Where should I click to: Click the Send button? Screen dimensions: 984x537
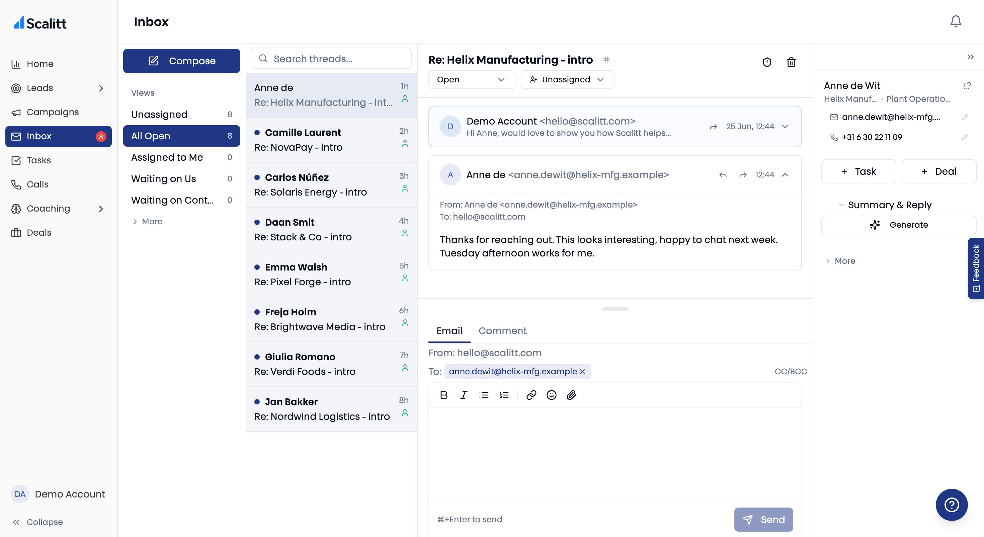click(x=763, y=519)
